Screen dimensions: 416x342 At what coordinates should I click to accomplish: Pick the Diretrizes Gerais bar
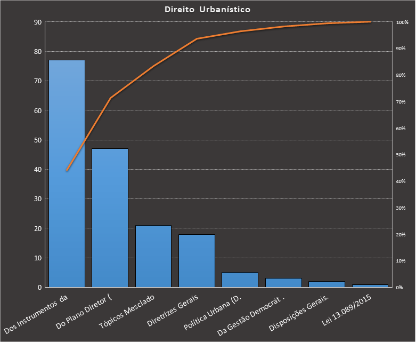click(x=197, y=260)
